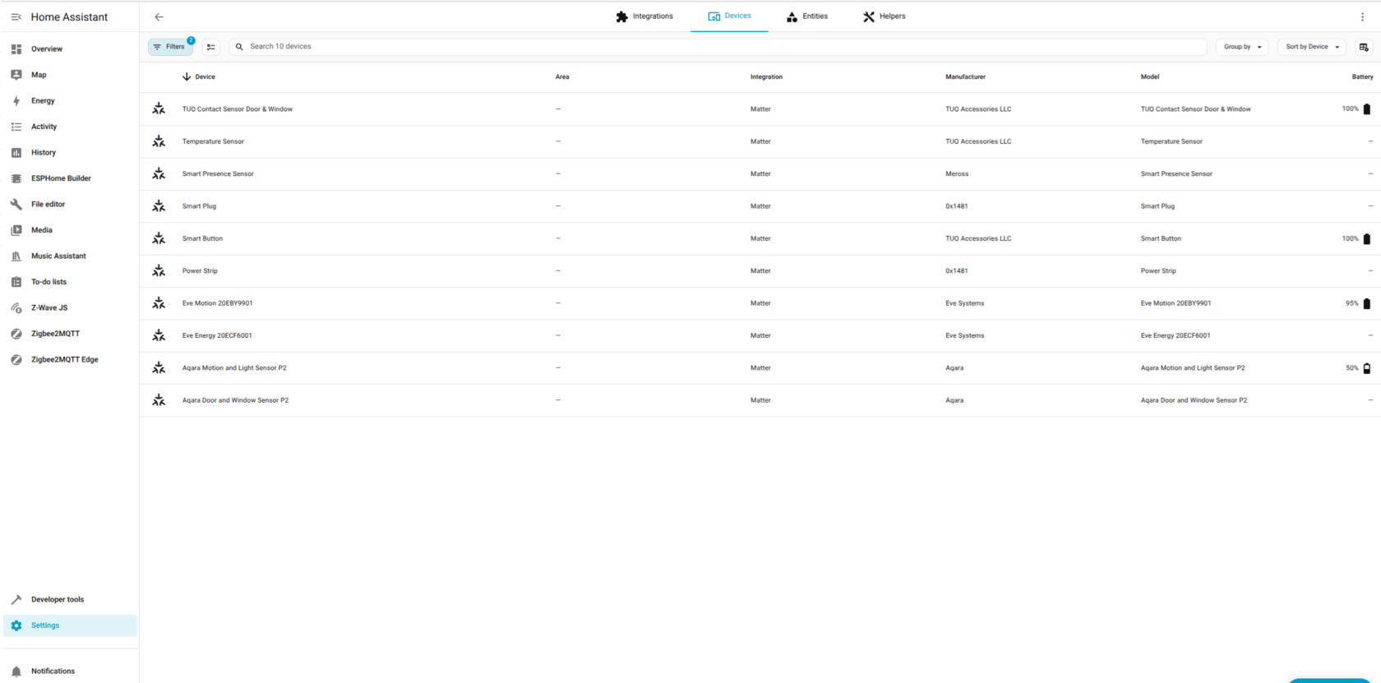Toggle the Filters panel

170,47
